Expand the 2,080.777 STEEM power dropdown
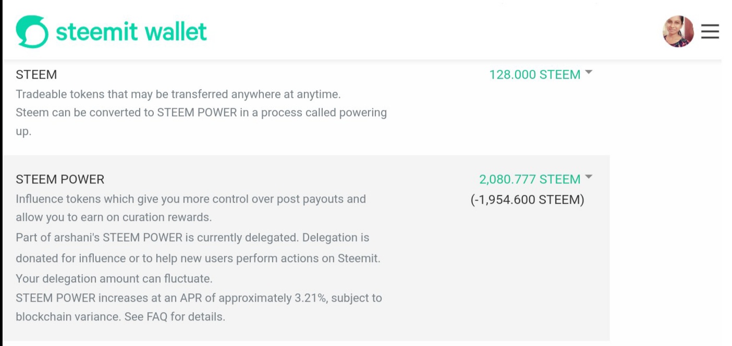This screenshot has height=346, width=732. tap(529, 179)
